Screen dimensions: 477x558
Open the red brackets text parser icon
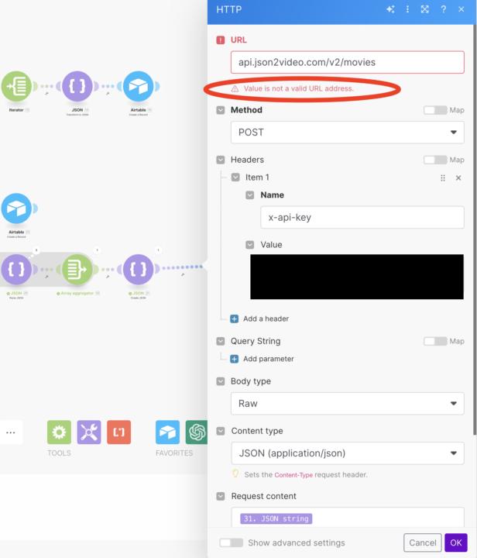(x=118, y=432)
